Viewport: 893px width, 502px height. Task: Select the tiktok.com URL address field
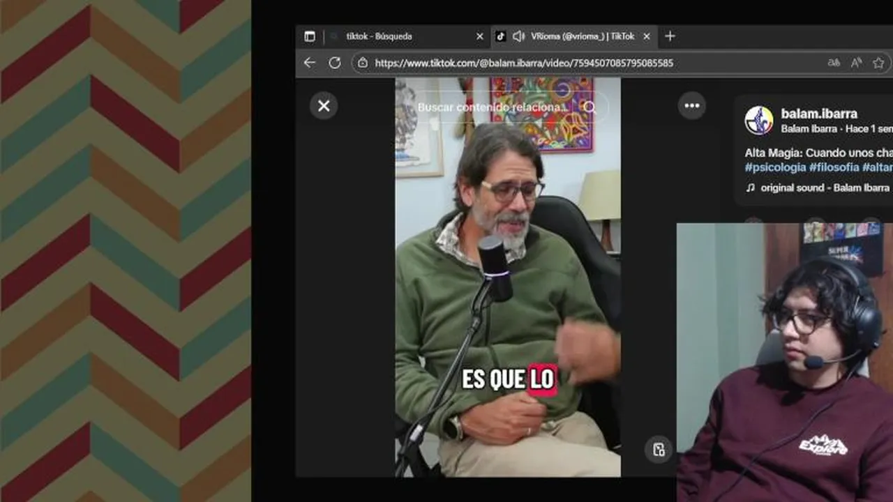coord(524,63)
